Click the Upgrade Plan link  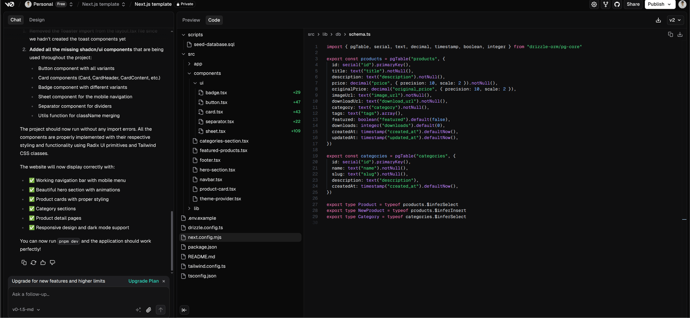143,281
